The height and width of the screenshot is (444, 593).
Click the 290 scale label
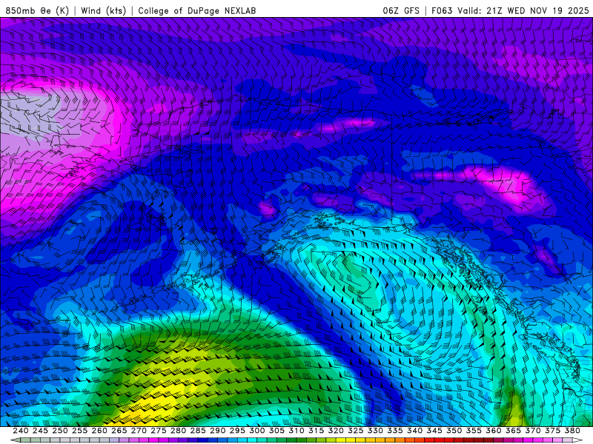point(217,431)
